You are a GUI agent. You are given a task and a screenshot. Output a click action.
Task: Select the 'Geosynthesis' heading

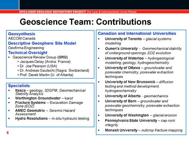click(x=22, y=34)
